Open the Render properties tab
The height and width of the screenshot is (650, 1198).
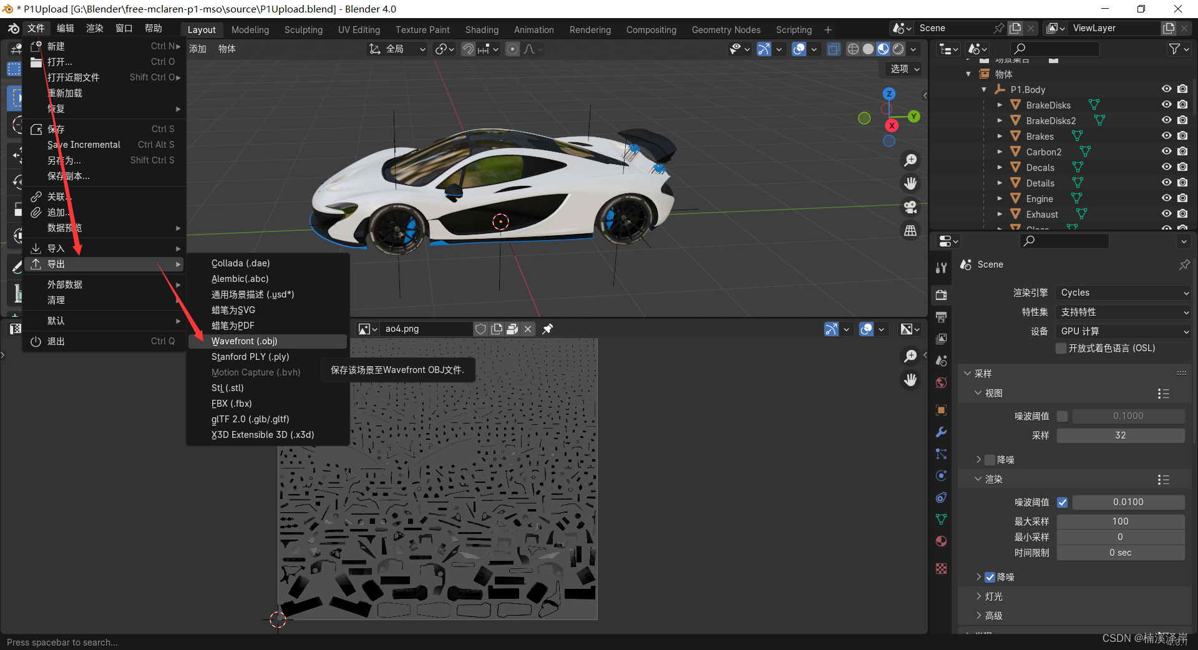coord(942,294)
